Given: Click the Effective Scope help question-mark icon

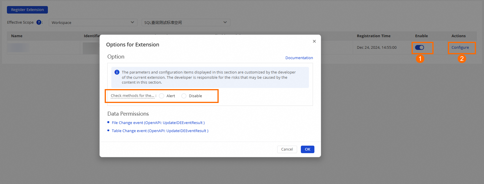Looking at the screenshot, I should (39, 22).
